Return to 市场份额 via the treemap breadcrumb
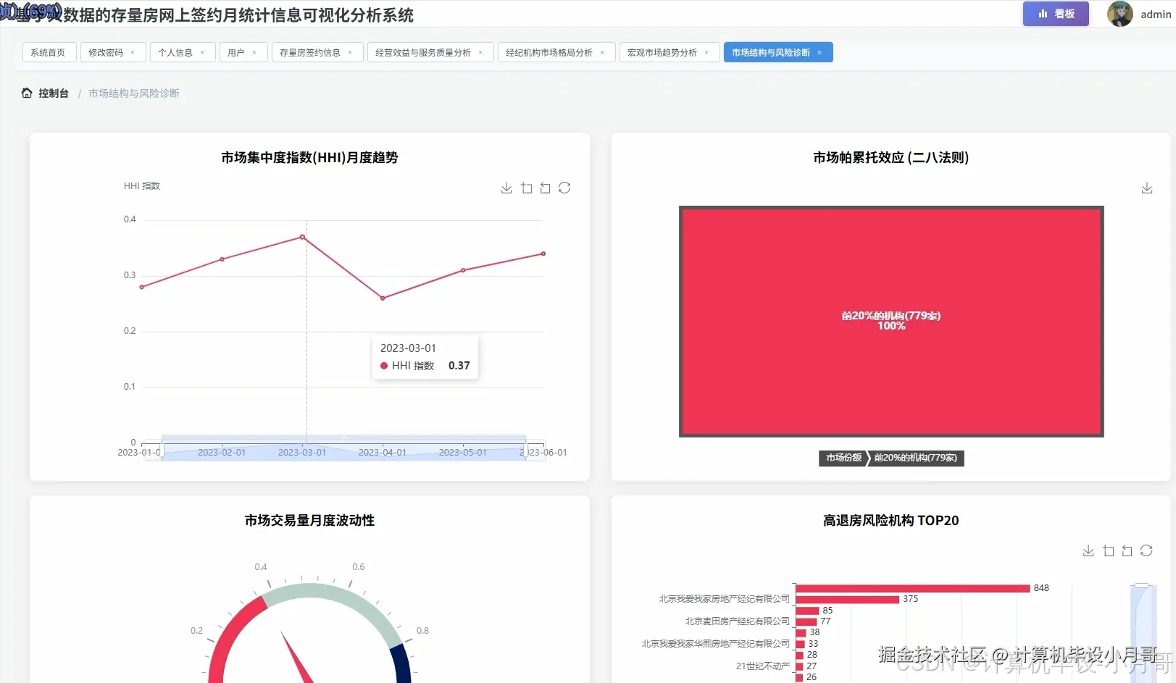The height and width of the screenshot is (683, 1176). (x=843, y=458)
